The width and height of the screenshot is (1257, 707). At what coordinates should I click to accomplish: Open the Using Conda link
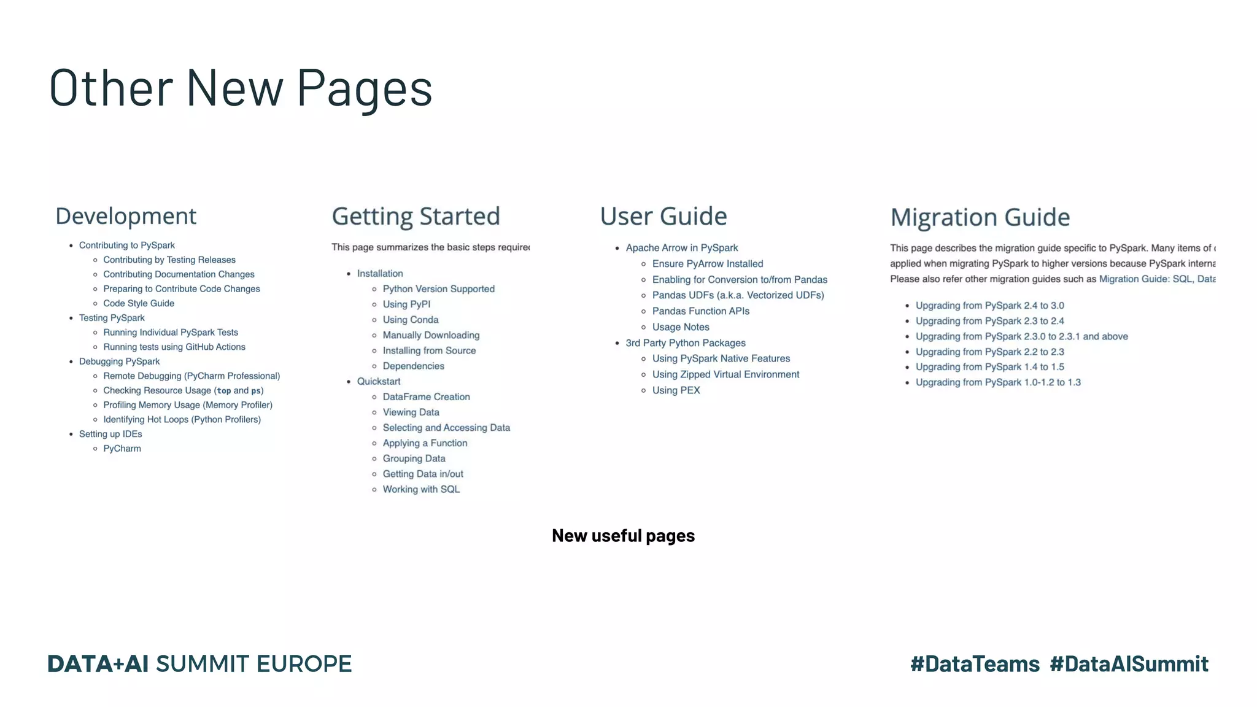(x=411, y=320)
